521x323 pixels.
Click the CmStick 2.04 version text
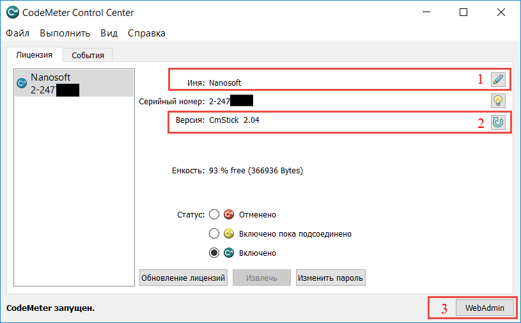tap(234, 120)
